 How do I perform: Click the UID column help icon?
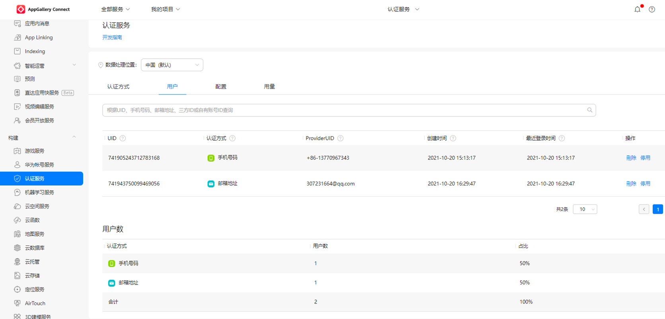coord(123,138)
